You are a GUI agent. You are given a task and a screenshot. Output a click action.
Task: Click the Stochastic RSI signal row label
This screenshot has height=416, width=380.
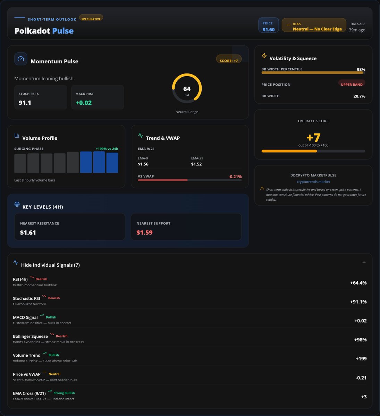click(x=26, y=298)
